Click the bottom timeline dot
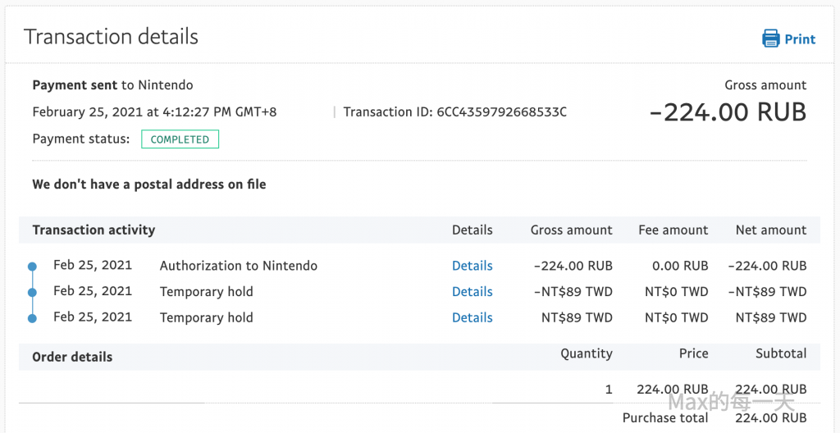 coord(32,318)
